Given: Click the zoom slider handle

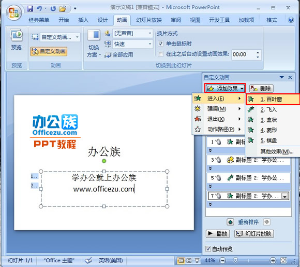Looking at the screenshot, I should [x=235, y=260].
